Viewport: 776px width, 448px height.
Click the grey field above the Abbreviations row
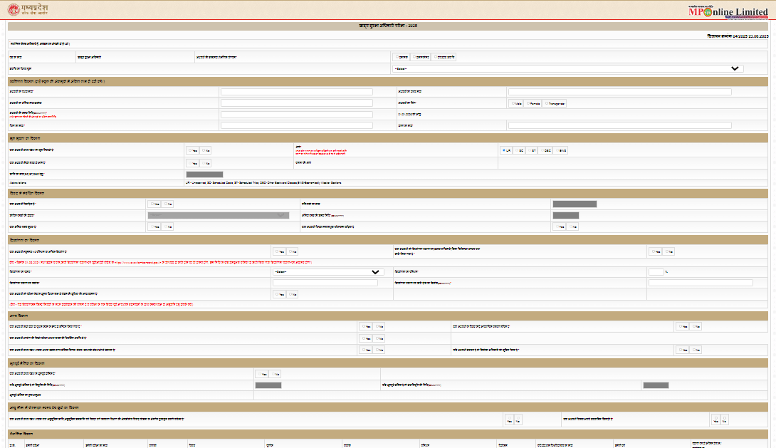[x=204, y=174]
